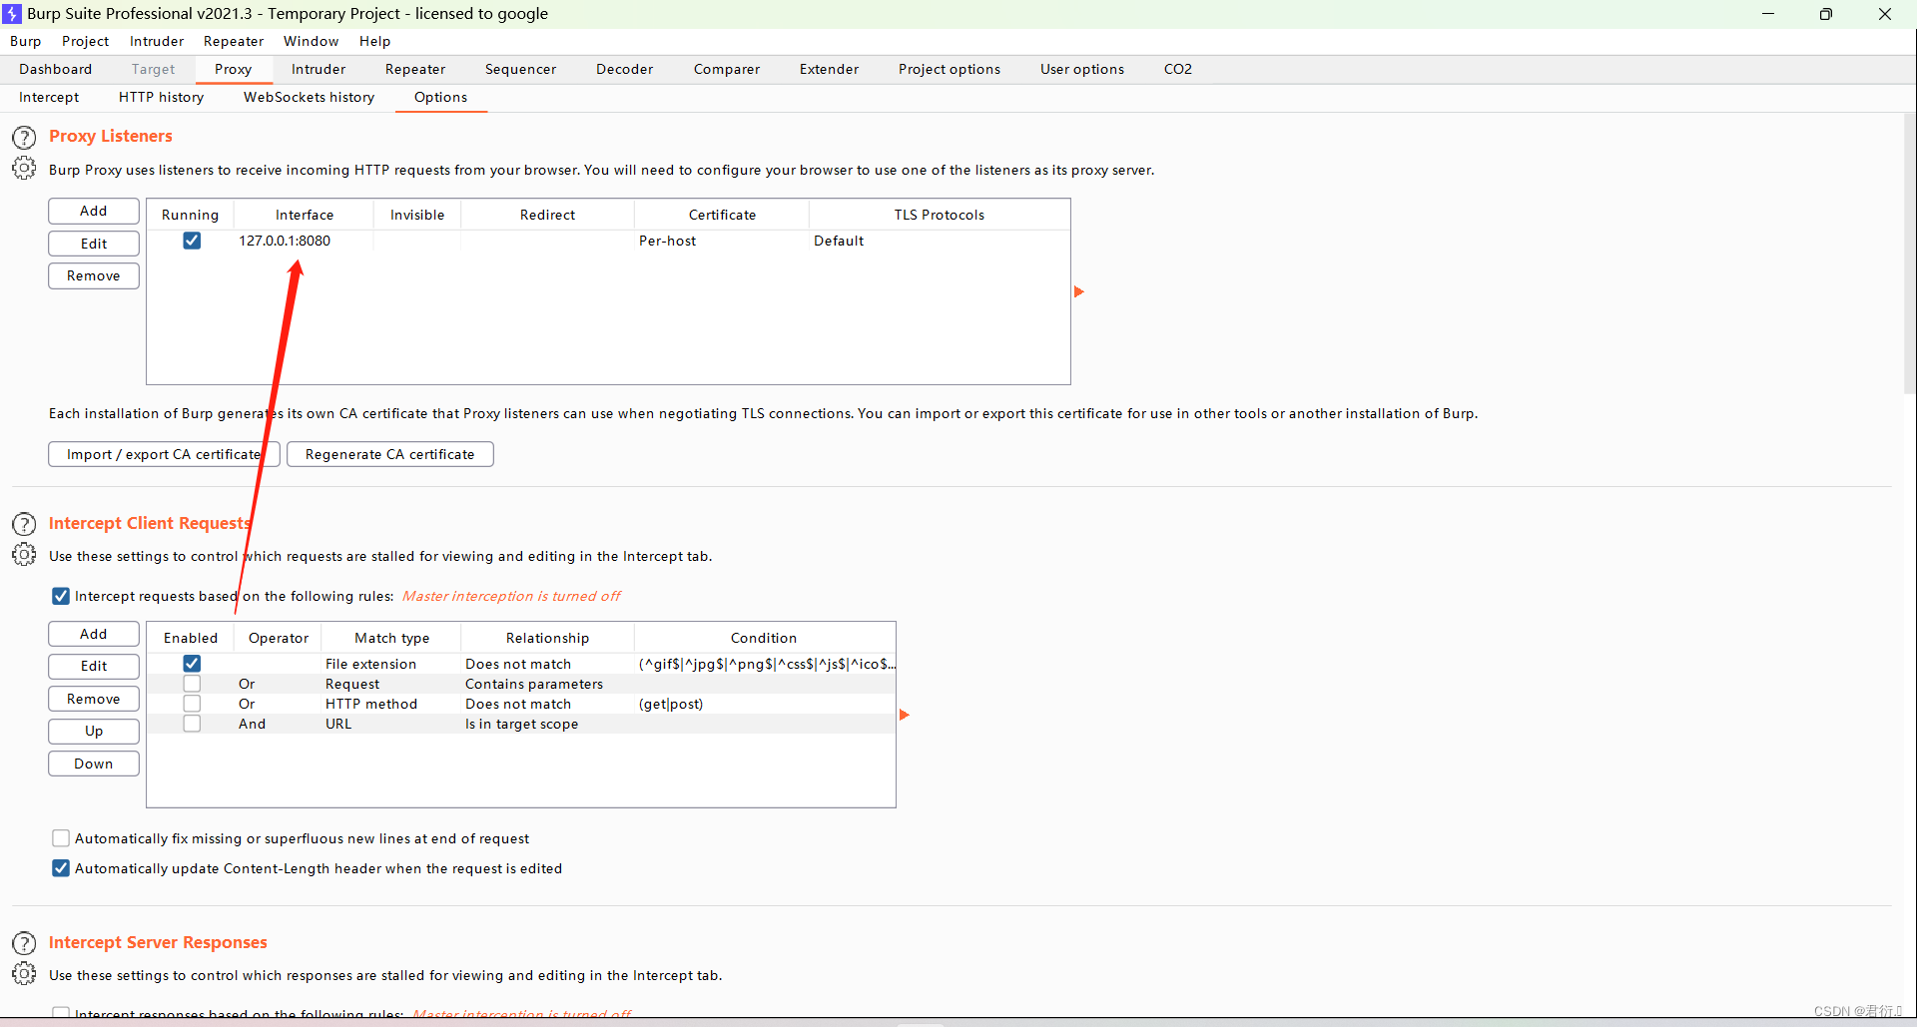Image resolution: width=1917 pixels, height=1027 pixels.
Task: Open Intercept Server Responses gear icon
Action: click(x=24, y=974)
